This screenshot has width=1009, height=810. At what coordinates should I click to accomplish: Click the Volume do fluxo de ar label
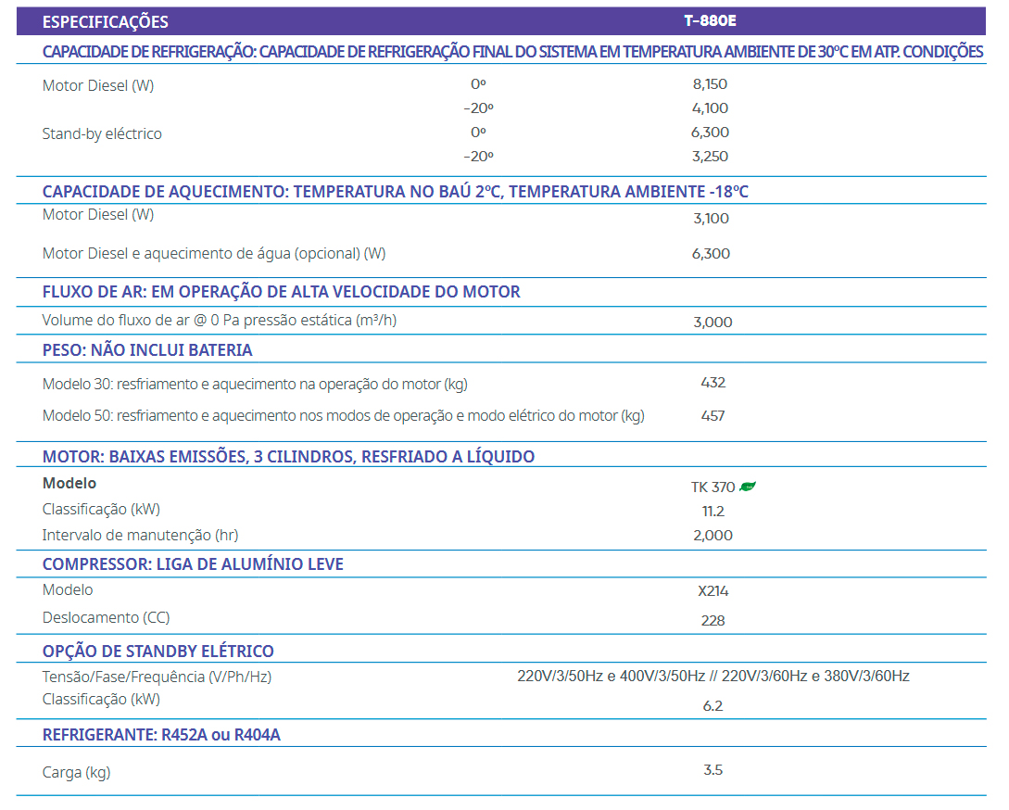(x=220, y=321)
